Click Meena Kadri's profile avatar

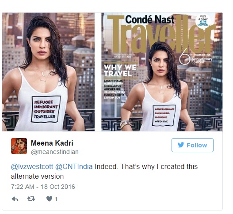tap(19, 146)
